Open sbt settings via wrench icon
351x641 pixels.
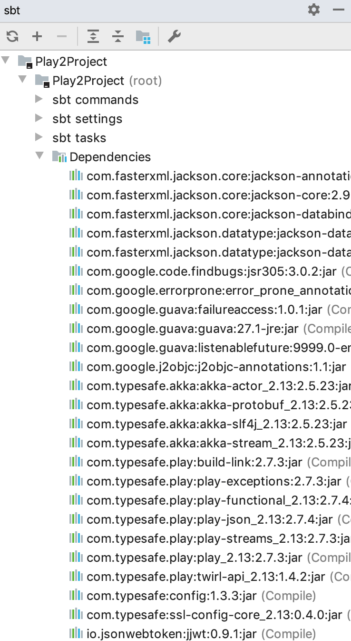click(x=175, y=36)
